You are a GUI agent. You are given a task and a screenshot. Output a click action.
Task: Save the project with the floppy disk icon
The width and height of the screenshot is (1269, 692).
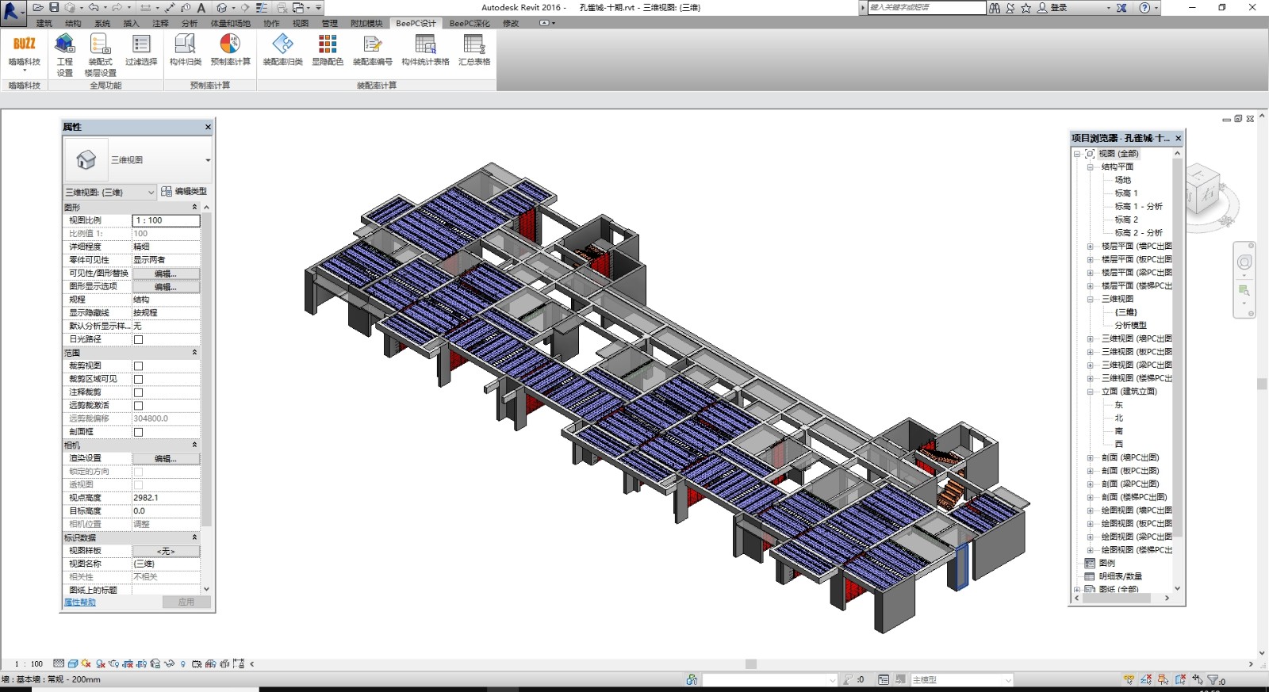tap(54, 8)
